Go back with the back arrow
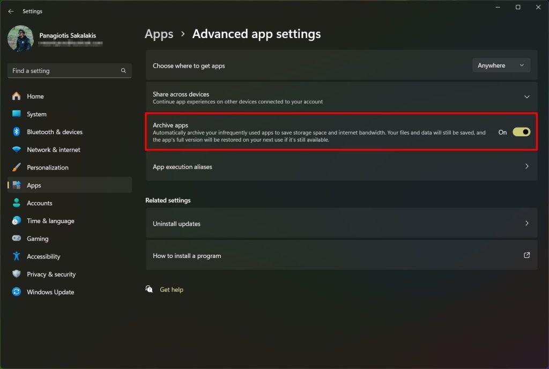Screen dimensions: 549x369 point(11,11)
